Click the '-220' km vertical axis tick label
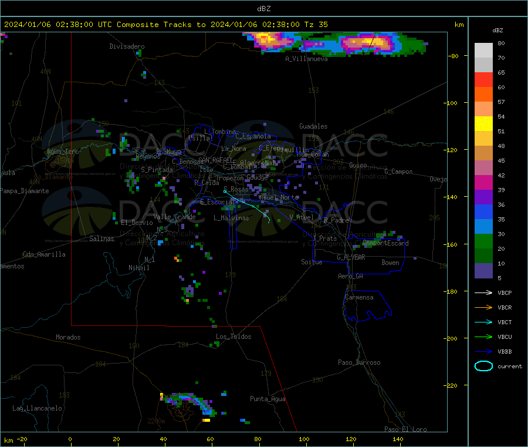This screenshot has height=447, width=528. coord(451,385)
